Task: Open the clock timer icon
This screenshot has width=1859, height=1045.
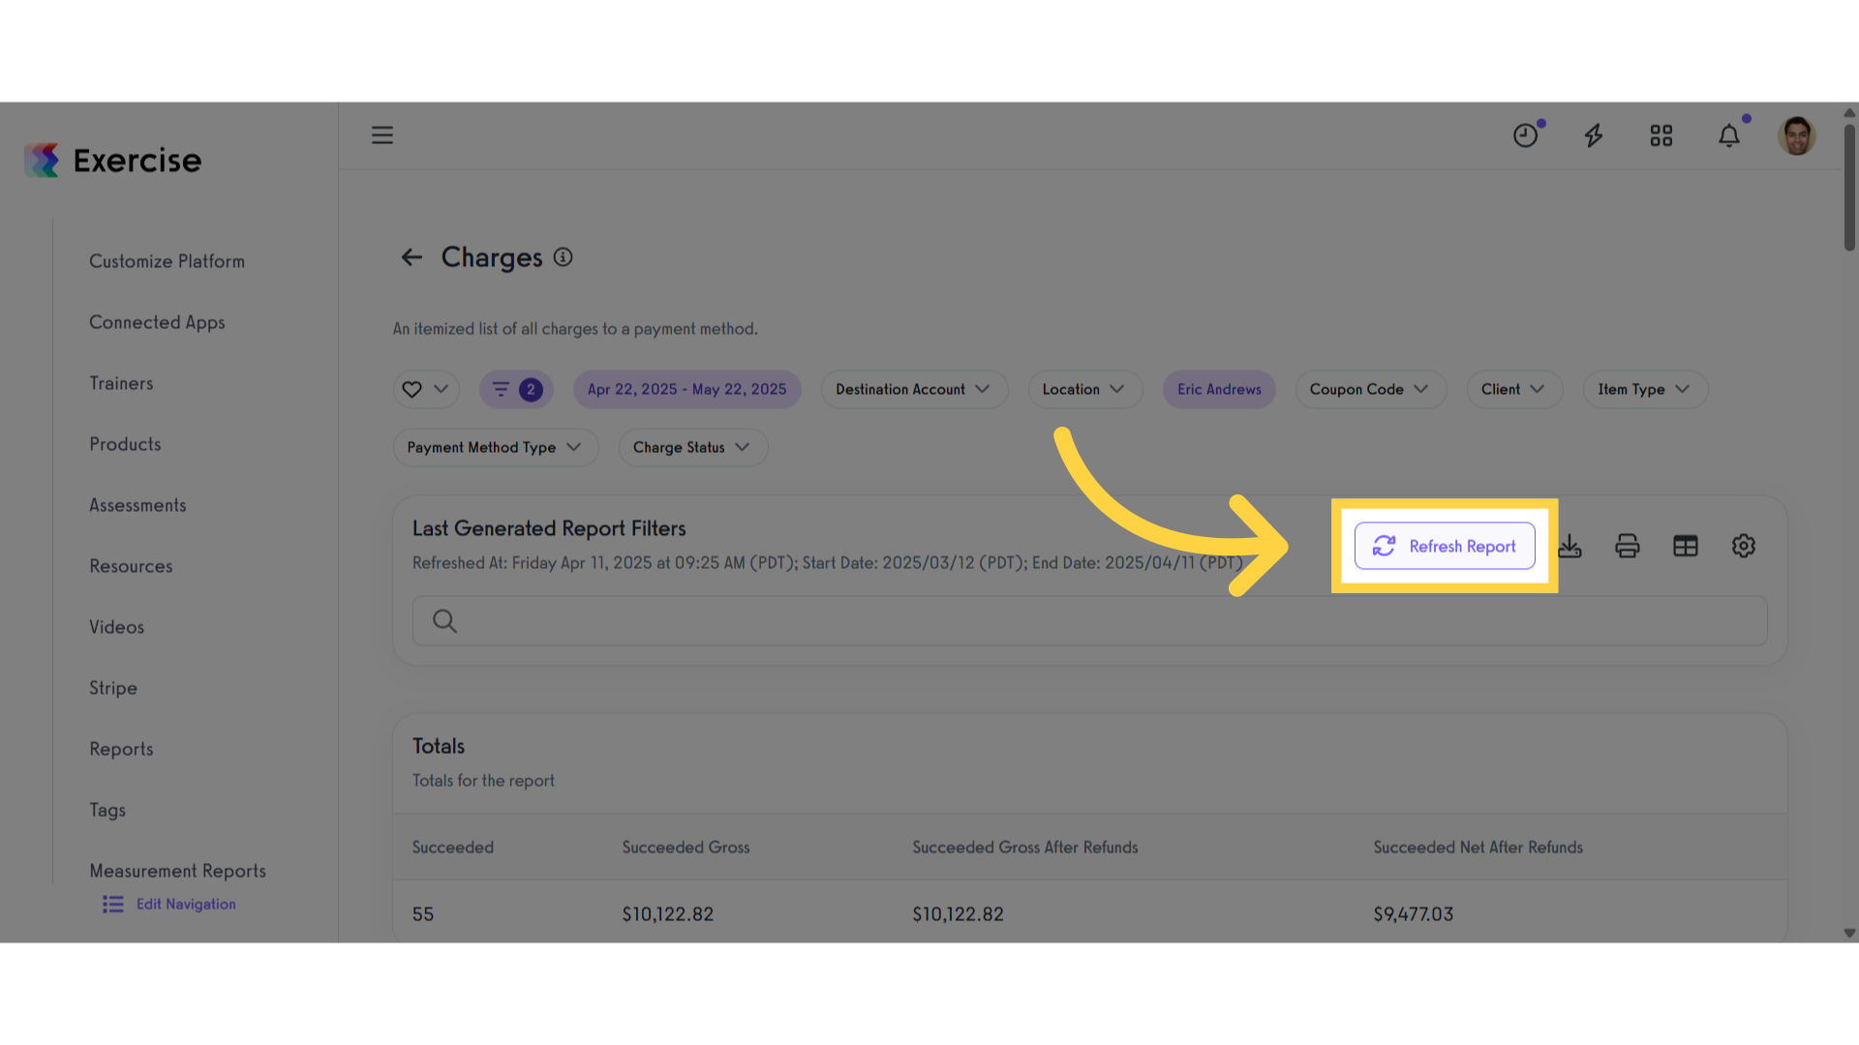Action: pyautogui.click(x=1526, y=135)
